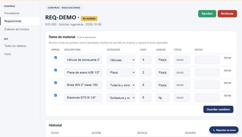Open Todos los tableros
Image resolution: width=242 pixels, height=137 pixels.
tap(15, 46)
